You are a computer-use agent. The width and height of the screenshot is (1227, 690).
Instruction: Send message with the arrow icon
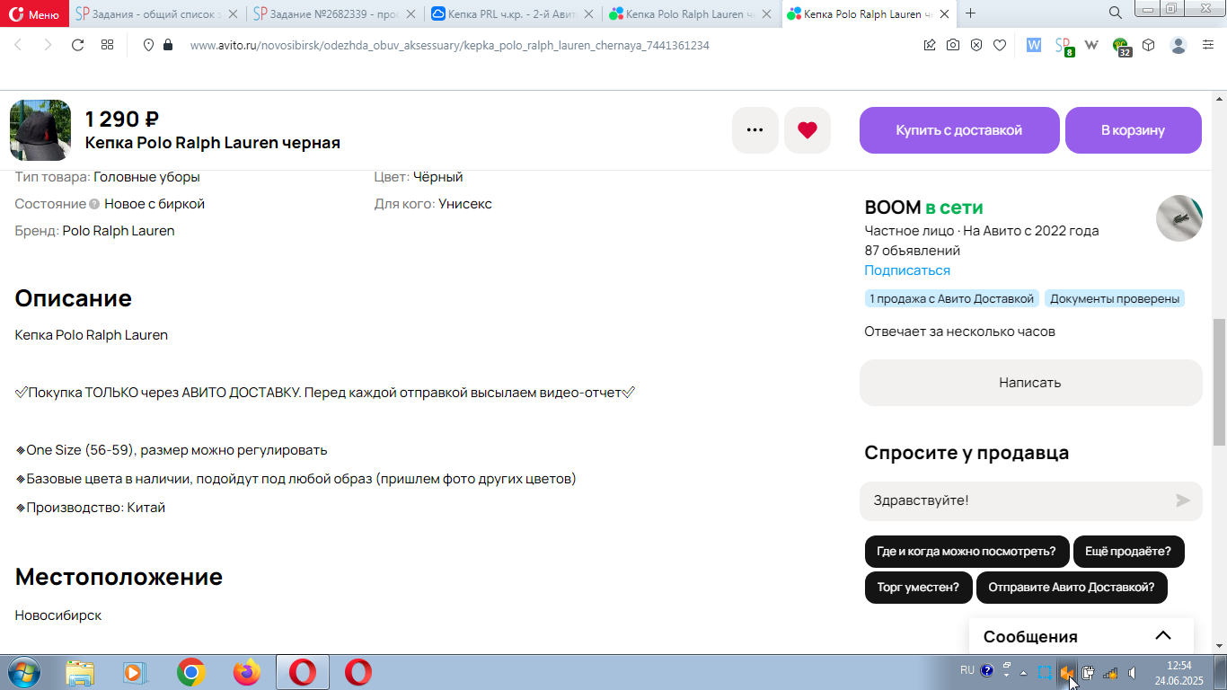pos(1184,500)
